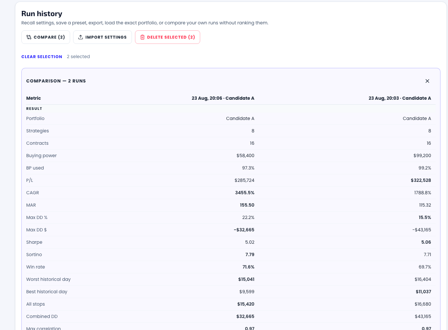Click the $11,037 best historical day value
This screenshot has width=448, height=330.
[423, 292]
